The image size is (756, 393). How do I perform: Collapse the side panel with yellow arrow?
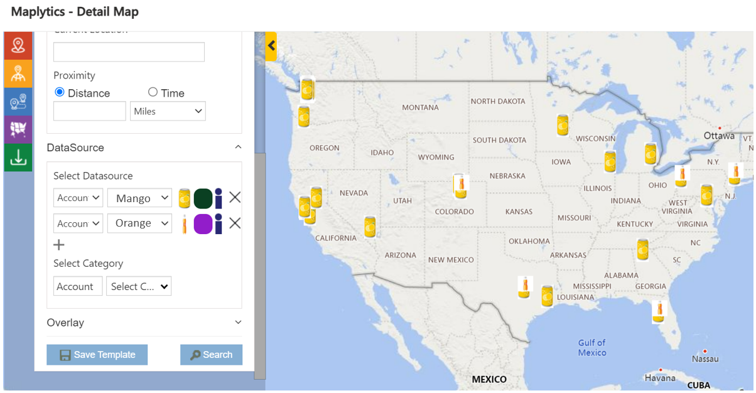pyautogui.click(x=271, y=46)
